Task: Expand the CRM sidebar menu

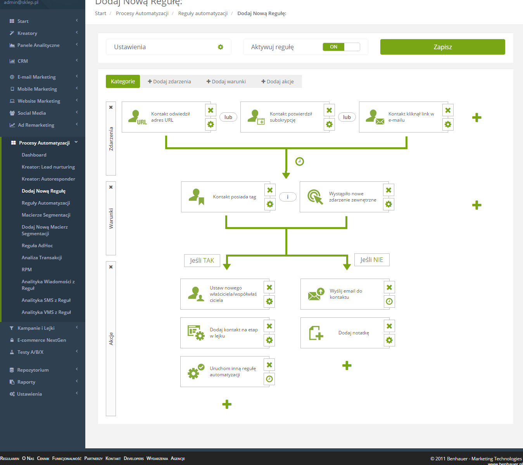Action: (x=43, y=61)
